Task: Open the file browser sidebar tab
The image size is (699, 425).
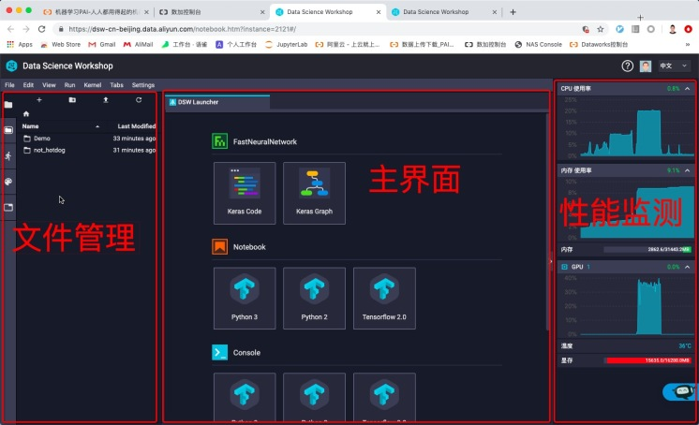Action: [8, 105]
